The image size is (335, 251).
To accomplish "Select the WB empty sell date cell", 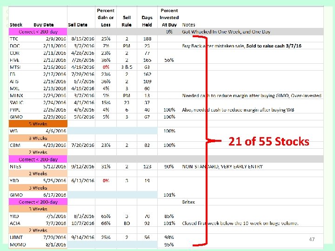I will pyautogui.click(x=81, y=131).
